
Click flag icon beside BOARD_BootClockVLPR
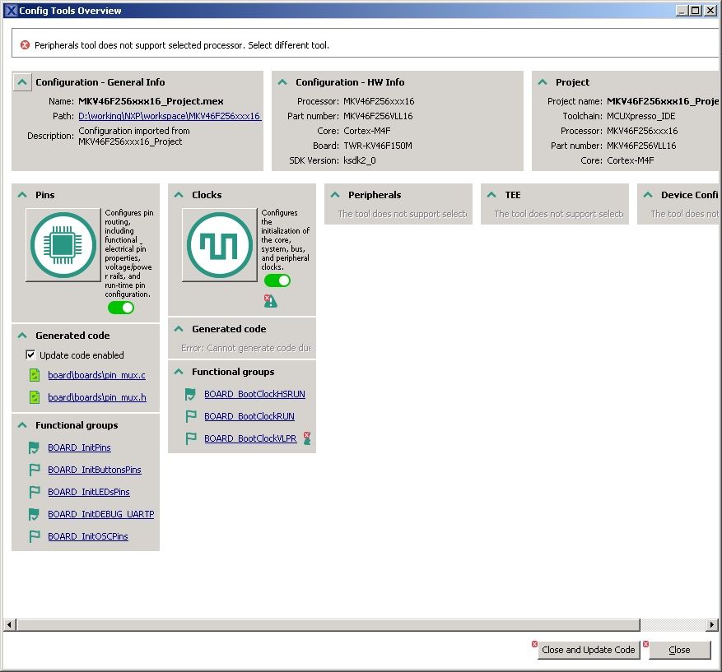(x=190, y=438)
